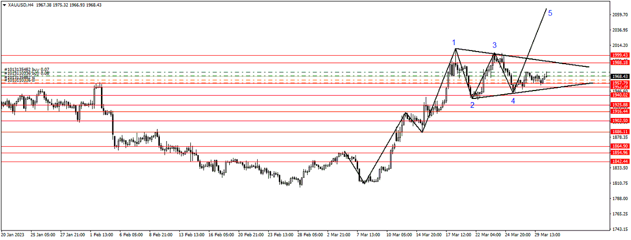Click the 1925.88 price level tag
The height and width of the screenshot is (240, 631).
click(x=620, y=105)
